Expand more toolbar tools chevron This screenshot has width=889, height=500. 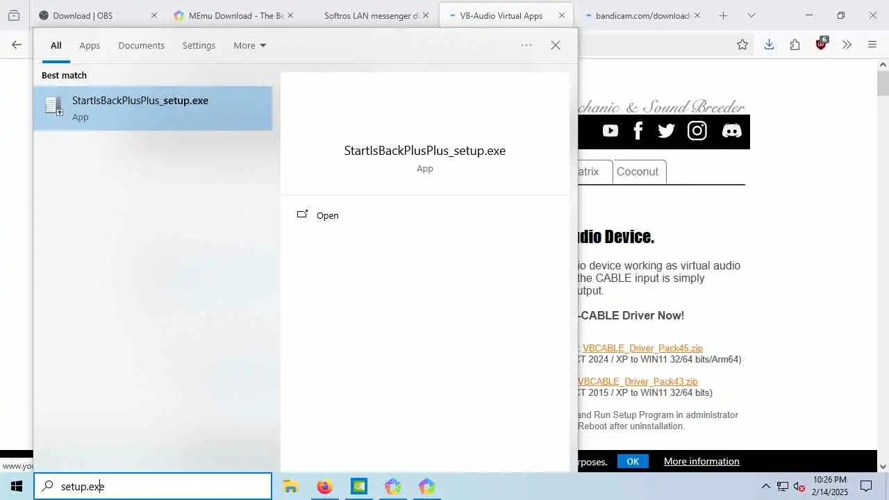click(x=847, y=44)
